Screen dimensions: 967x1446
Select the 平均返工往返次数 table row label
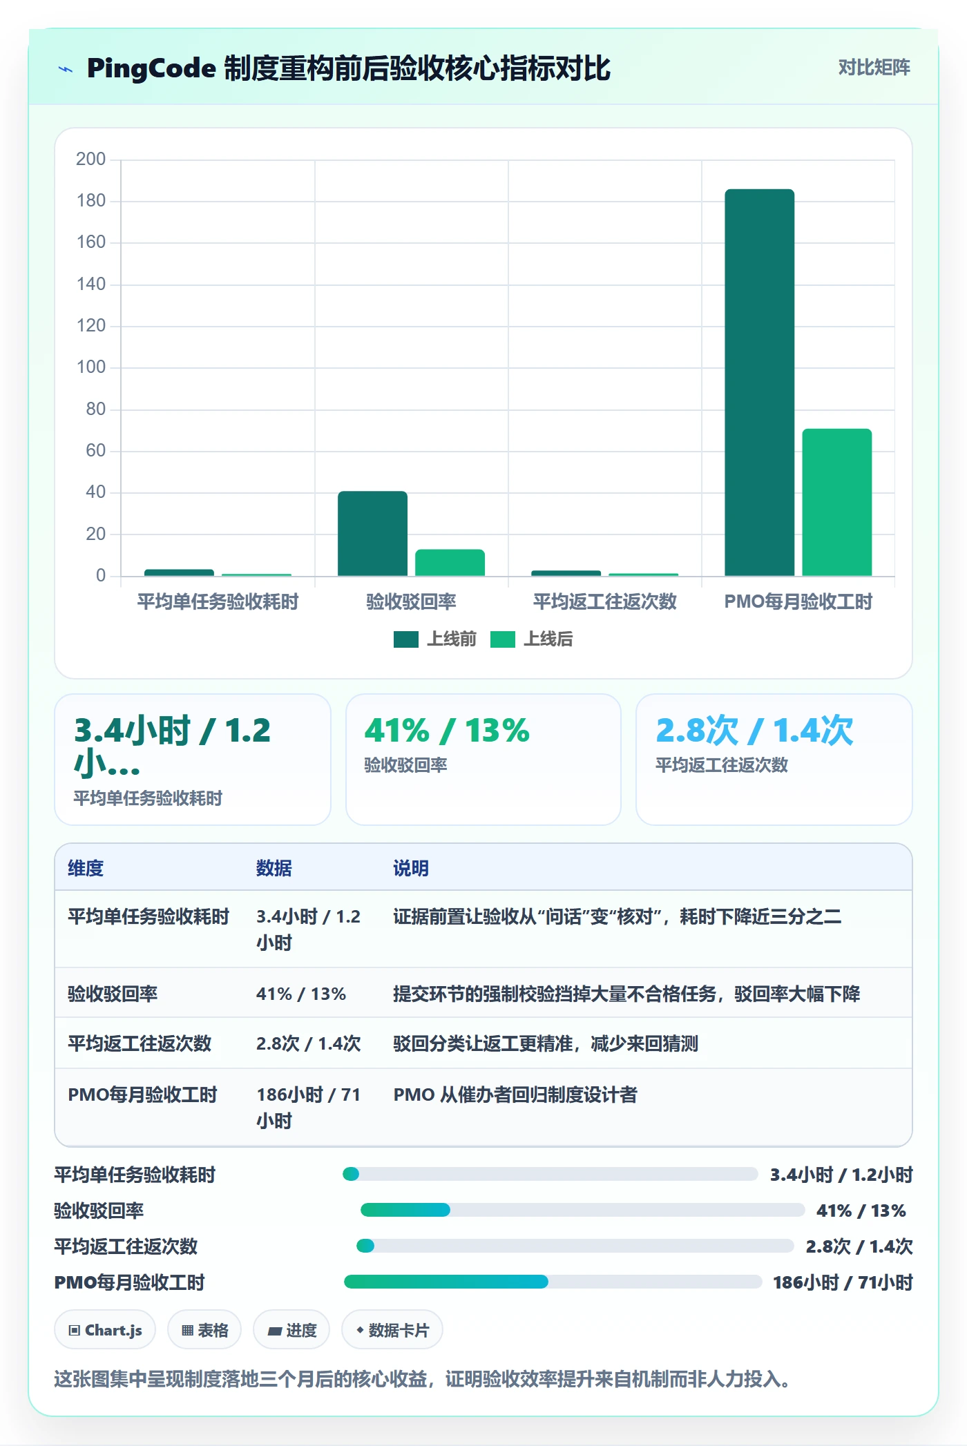pyautogui.click(x=140, y=1043)
